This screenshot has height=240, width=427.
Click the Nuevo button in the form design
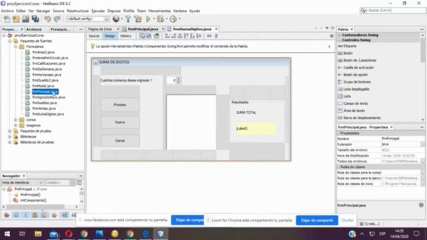(120, 123)
